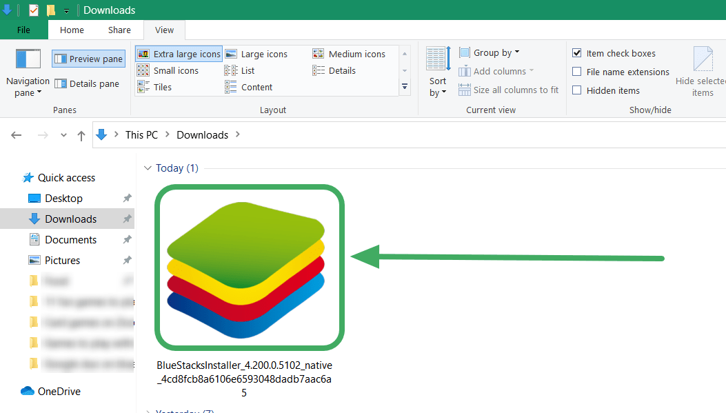
Task: Switch layout to Tiles view
Action: [x=154, y=87]
